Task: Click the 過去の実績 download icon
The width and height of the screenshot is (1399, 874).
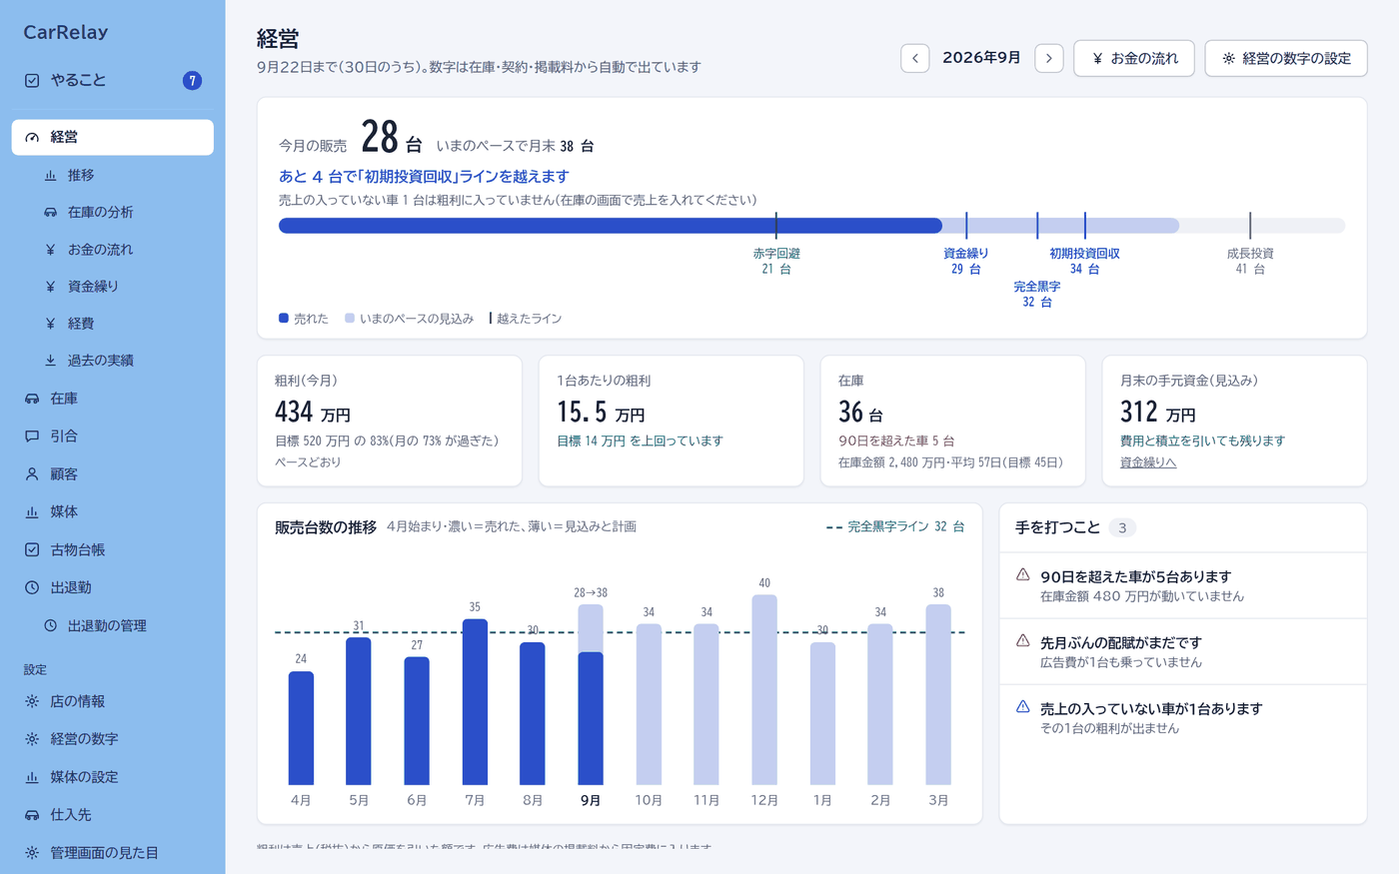Action: click(50, 361)
